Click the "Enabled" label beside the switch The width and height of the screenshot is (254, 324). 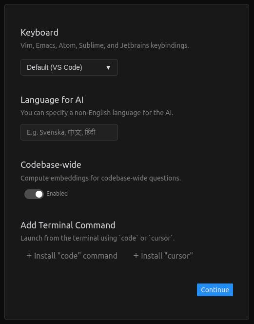(x=57, y=194)
